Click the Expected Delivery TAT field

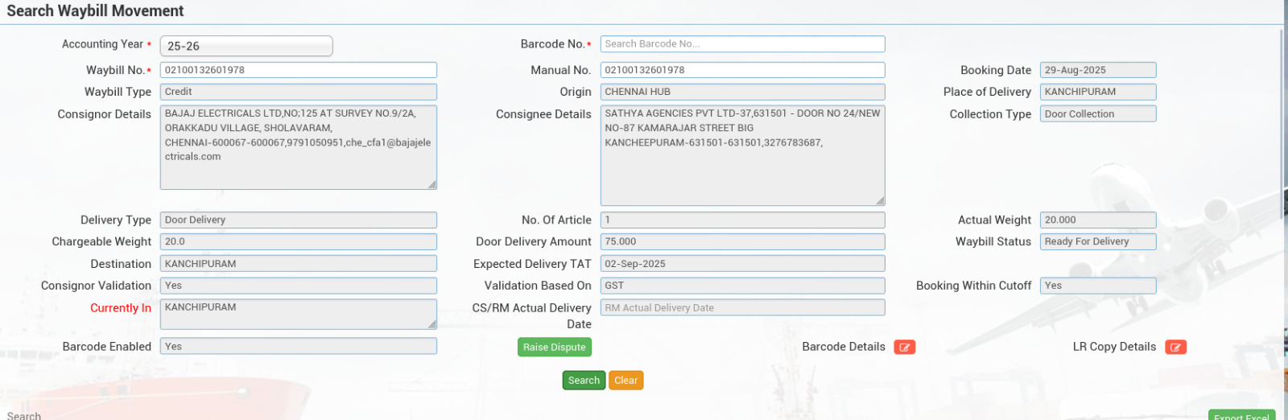click(742, 264)
